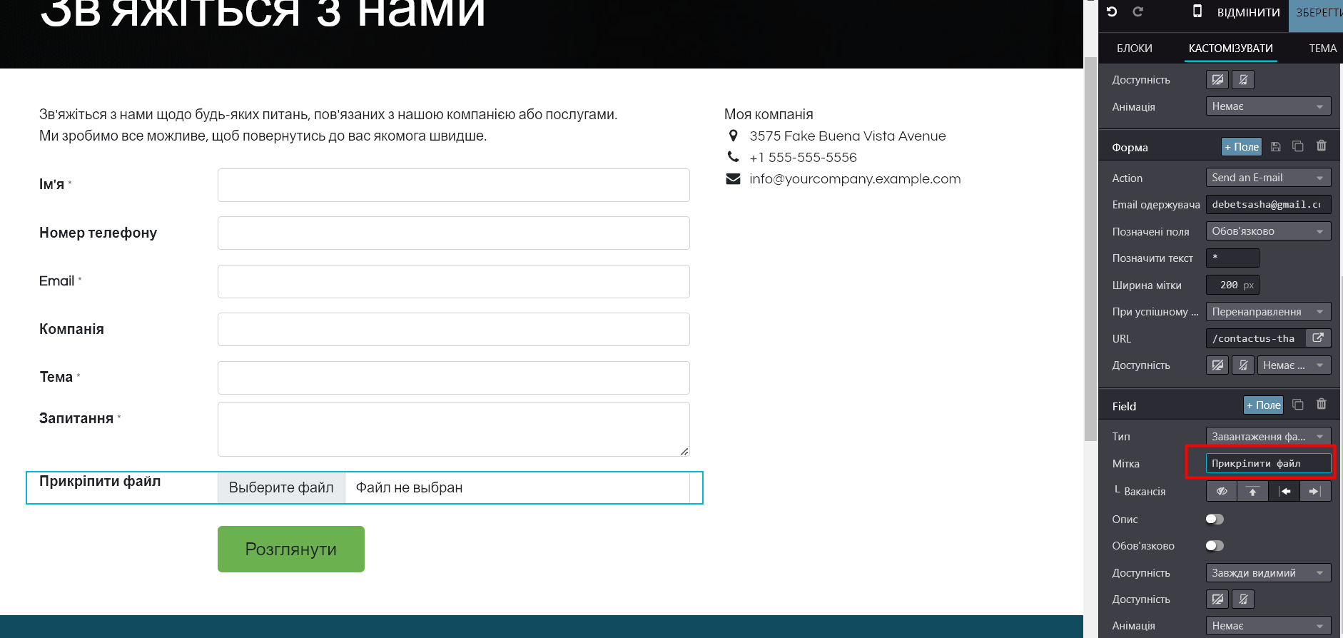Image resolution: width=1343 pixels, height=638 pixels.
Task: Enable the Обов'язково switch
Action: [1215, 546]
